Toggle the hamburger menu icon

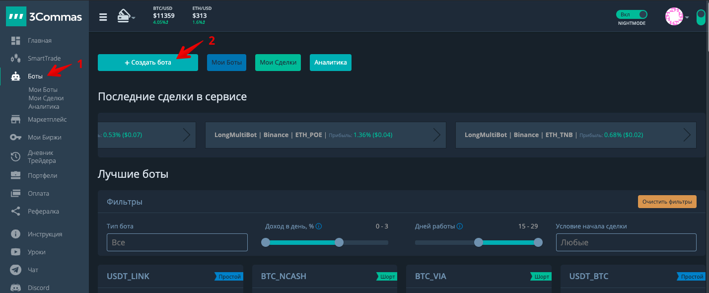tap(103, 17)
